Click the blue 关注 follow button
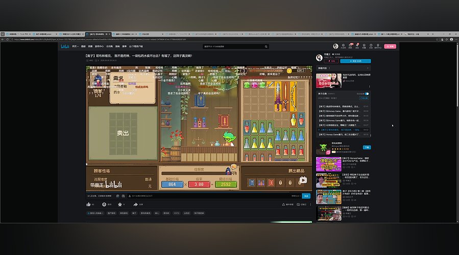 coord(356,61)
